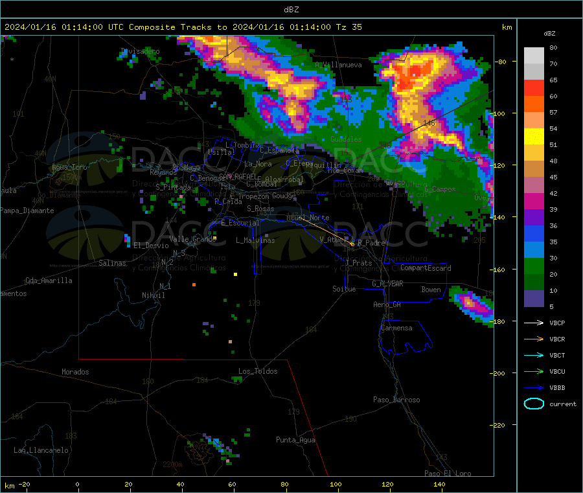Select the purple 36 dBZ swatch

click(x=534, y=218)
